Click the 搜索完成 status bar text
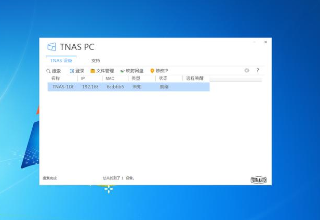The width and height of the screenshot is (320, 220). click(49, 178)
